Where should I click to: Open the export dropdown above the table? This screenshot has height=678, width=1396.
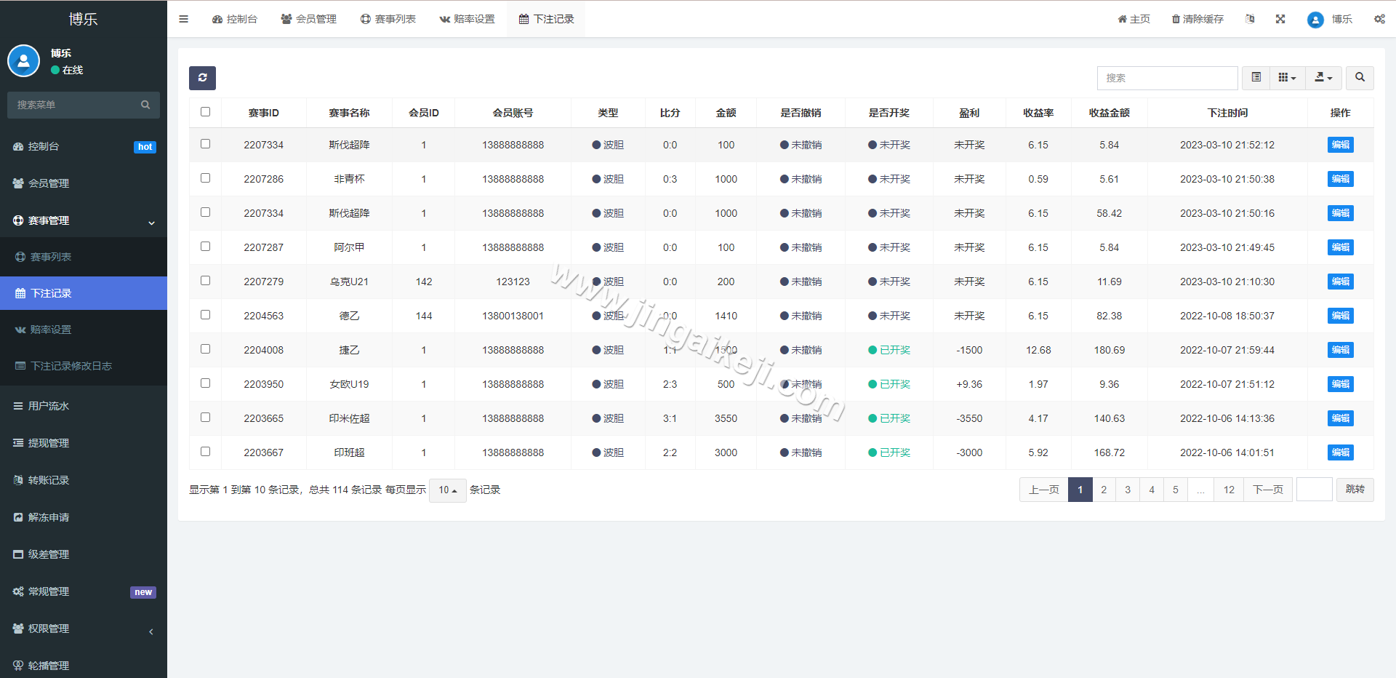pyautogui.click(x=1323, y=78)
